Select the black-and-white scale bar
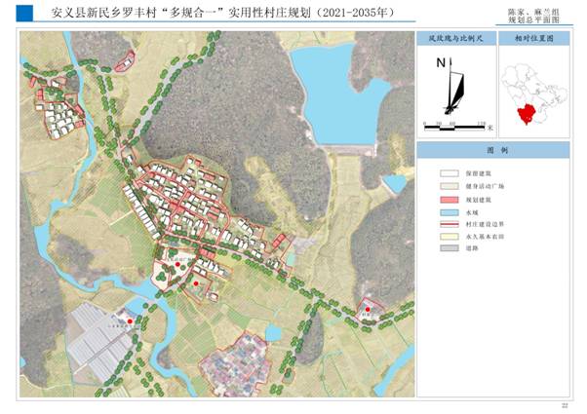The image size is (587, 414). (454, 128)
